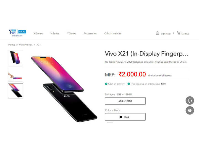Click the Cash on Delivery checkmark icon
This screenshot has width=199, height=149.
click(106, 84)
